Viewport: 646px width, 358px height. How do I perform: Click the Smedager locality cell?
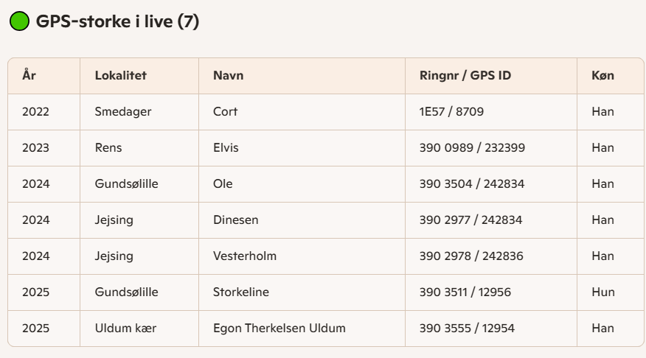[x=123, y=112]
